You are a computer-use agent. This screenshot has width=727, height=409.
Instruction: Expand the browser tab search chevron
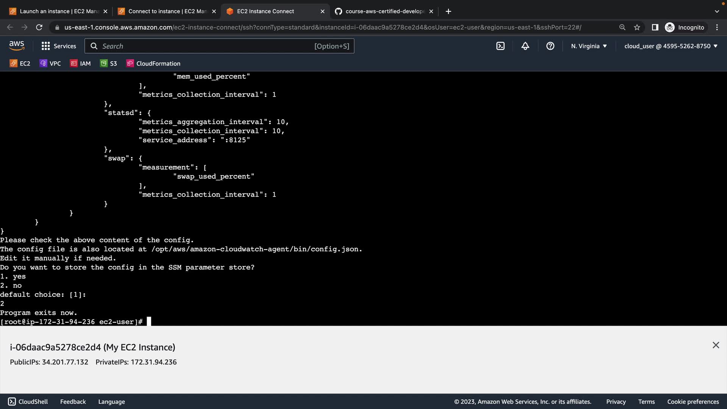coord(716,11)
